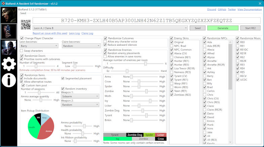This screenshot has width=264, height=147.
Task: Uncheck the Randomize Music checkbox
Action: point(237,38)
